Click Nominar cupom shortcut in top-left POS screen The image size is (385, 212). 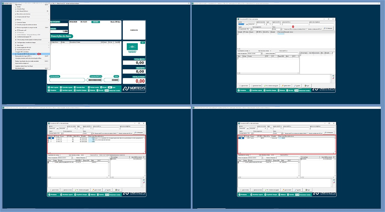click(x=66, y=90)
